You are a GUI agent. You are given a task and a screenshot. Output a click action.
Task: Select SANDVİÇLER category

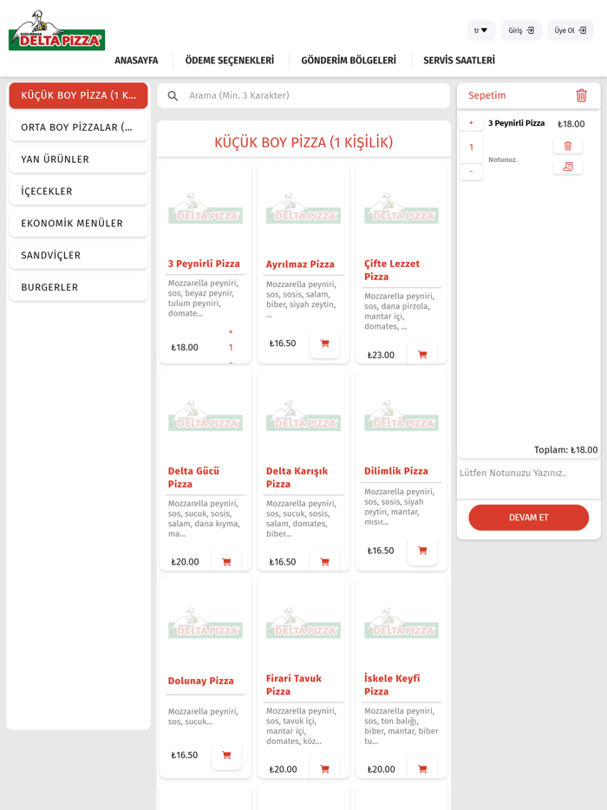click(79, 256)
